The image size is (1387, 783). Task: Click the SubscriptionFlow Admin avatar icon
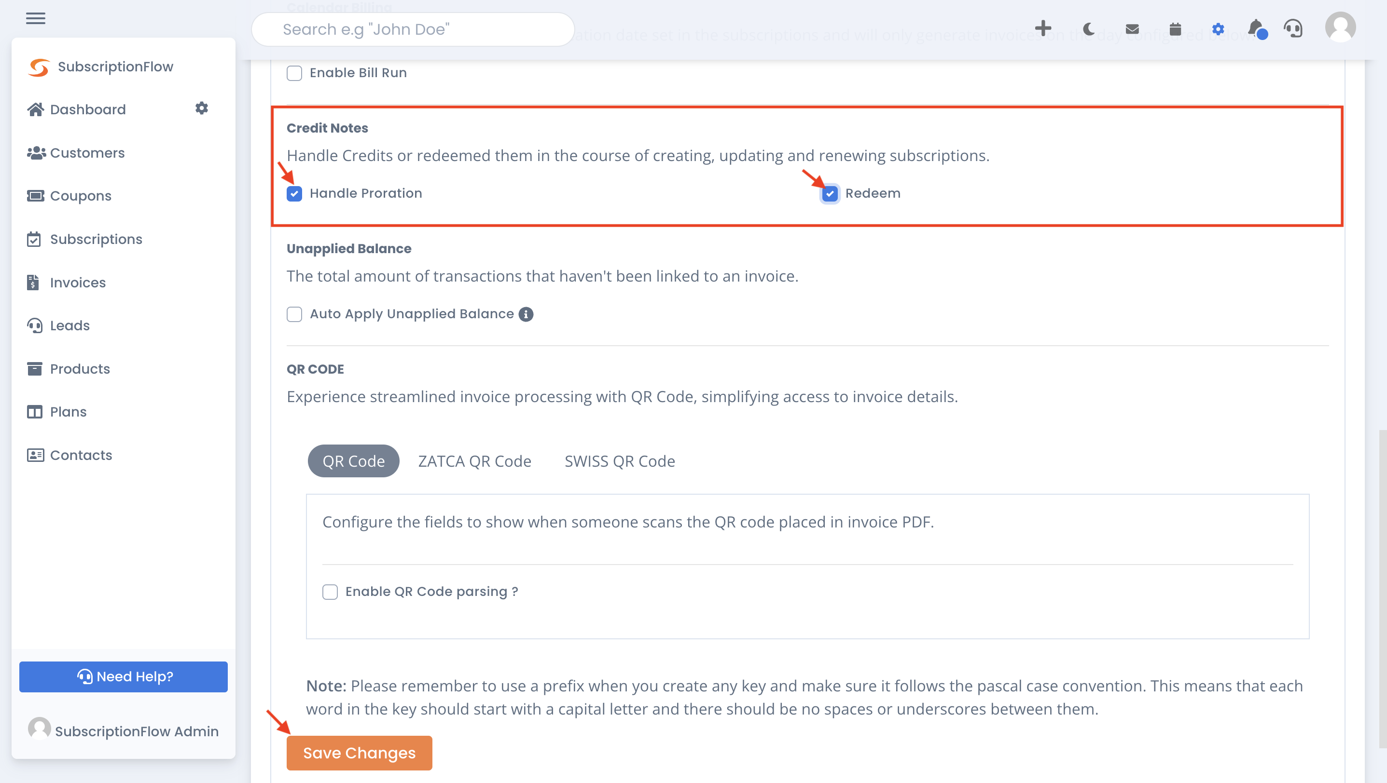39,729
